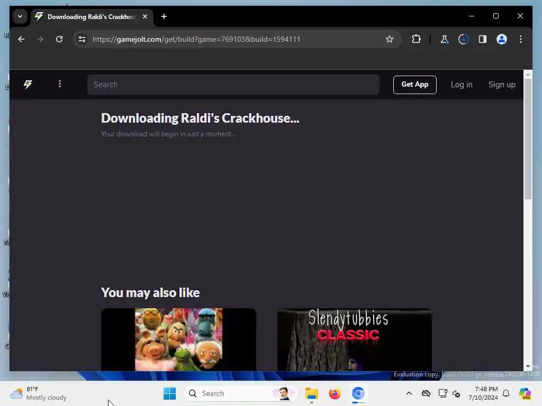Open the Chrome three-dot menu
The image size is (542, 406).
coord(521,39)
